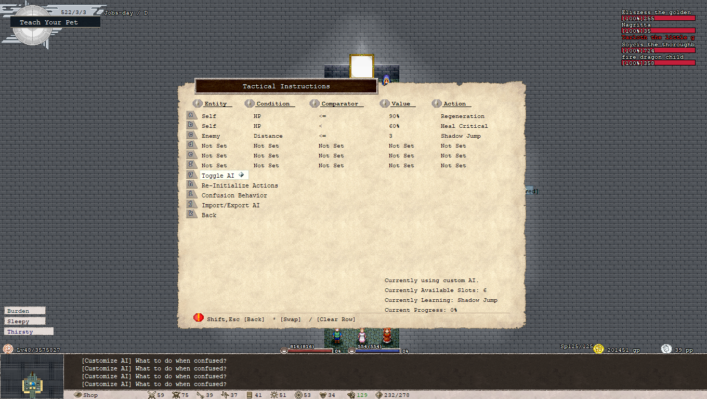Click the red exclamation hint icon
This screenshot has width=707, height=399.
[x=199, y=317]
